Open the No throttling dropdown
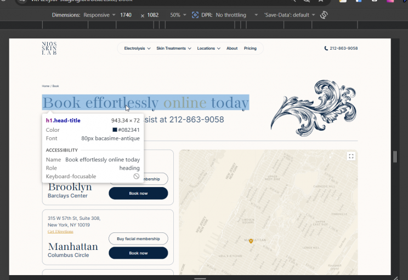 pyautogui.click(x=236, y=15)
